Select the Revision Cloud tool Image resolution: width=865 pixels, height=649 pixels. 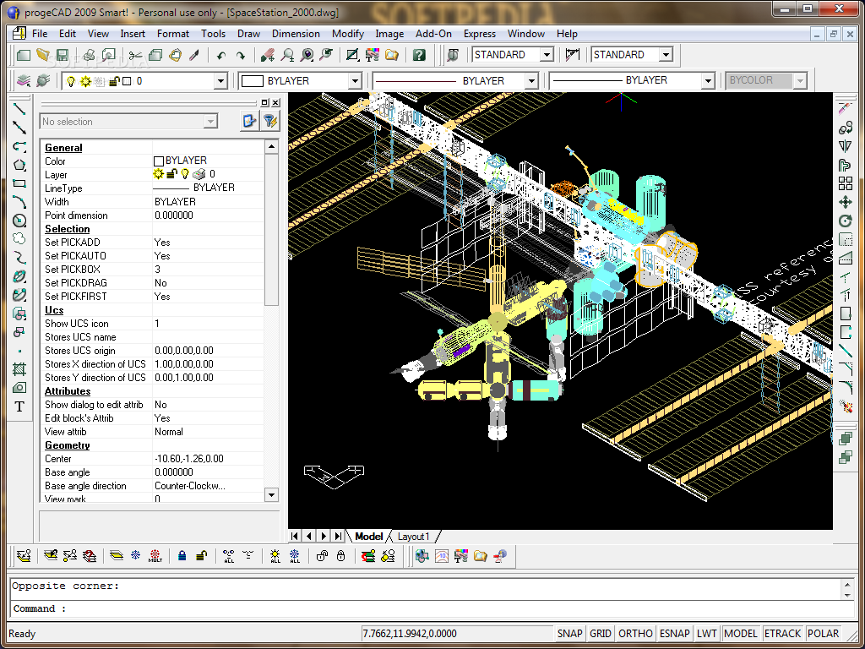pyautogui.click(x=19, y=239)
